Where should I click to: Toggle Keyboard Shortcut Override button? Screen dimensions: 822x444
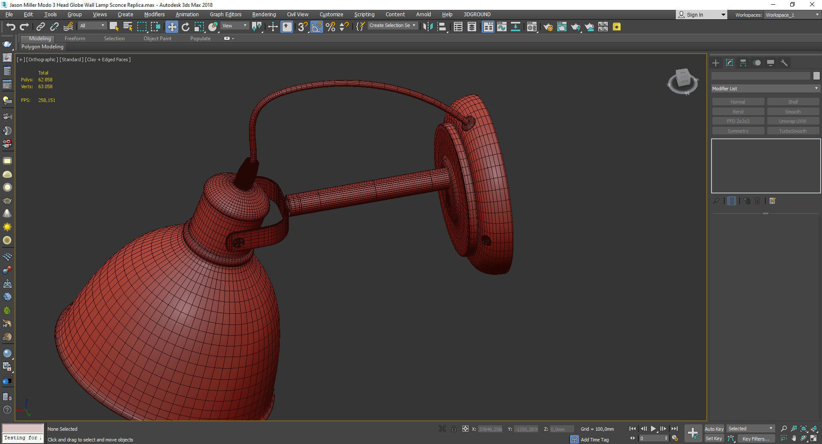287,27
